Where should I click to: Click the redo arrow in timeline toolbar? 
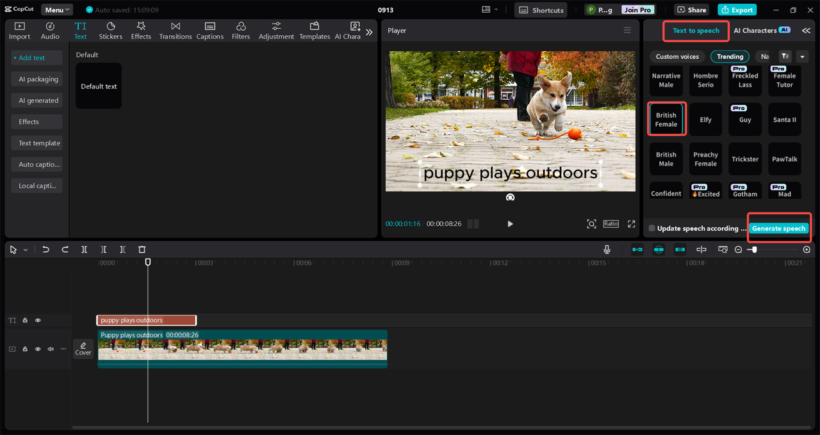coord(65,249)
